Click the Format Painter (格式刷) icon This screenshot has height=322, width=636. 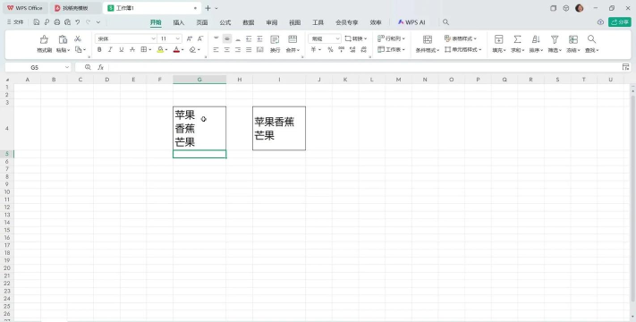44,39
